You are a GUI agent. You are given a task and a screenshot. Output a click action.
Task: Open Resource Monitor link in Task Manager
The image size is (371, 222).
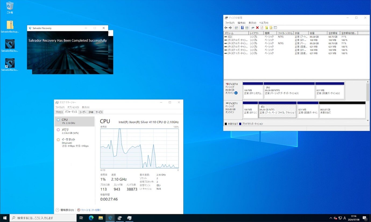pyautogui.click(x=89, y=210)
